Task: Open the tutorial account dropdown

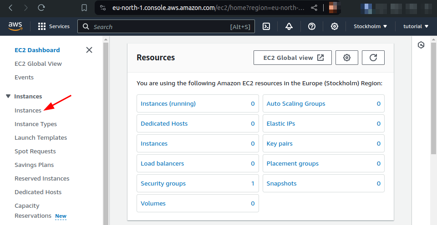Action: pos(416,26)
